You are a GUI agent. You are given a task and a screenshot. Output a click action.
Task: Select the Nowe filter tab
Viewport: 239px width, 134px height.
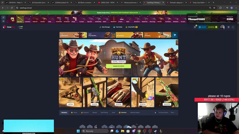coord(74,113)
